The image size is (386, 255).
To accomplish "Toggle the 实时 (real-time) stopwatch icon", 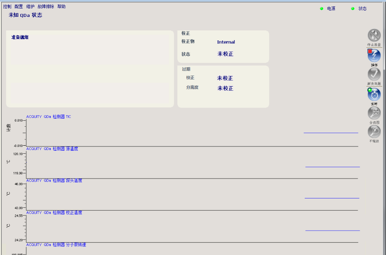I will 374,94.
